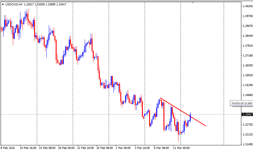Click price level 1.32755 on scale
Viewport: 253px width, 151px height.
tap(248, 125)
